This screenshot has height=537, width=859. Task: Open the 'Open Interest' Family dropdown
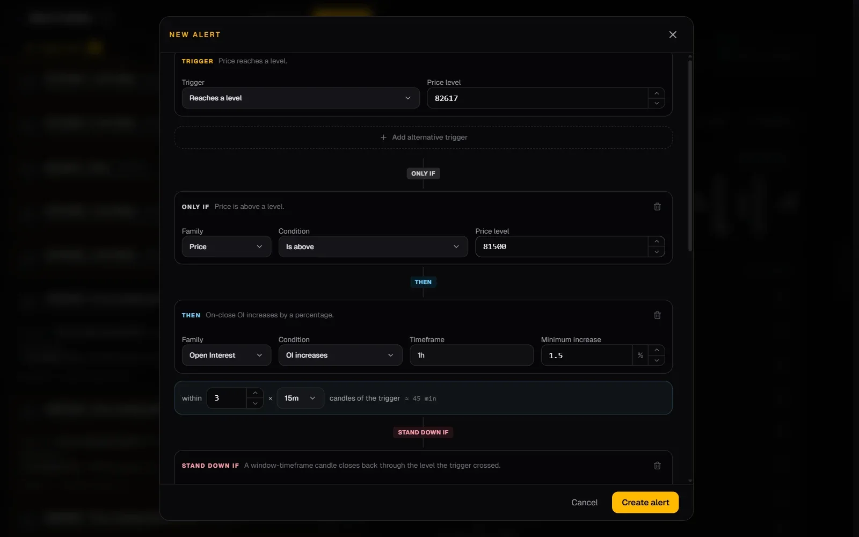(227, 355)
